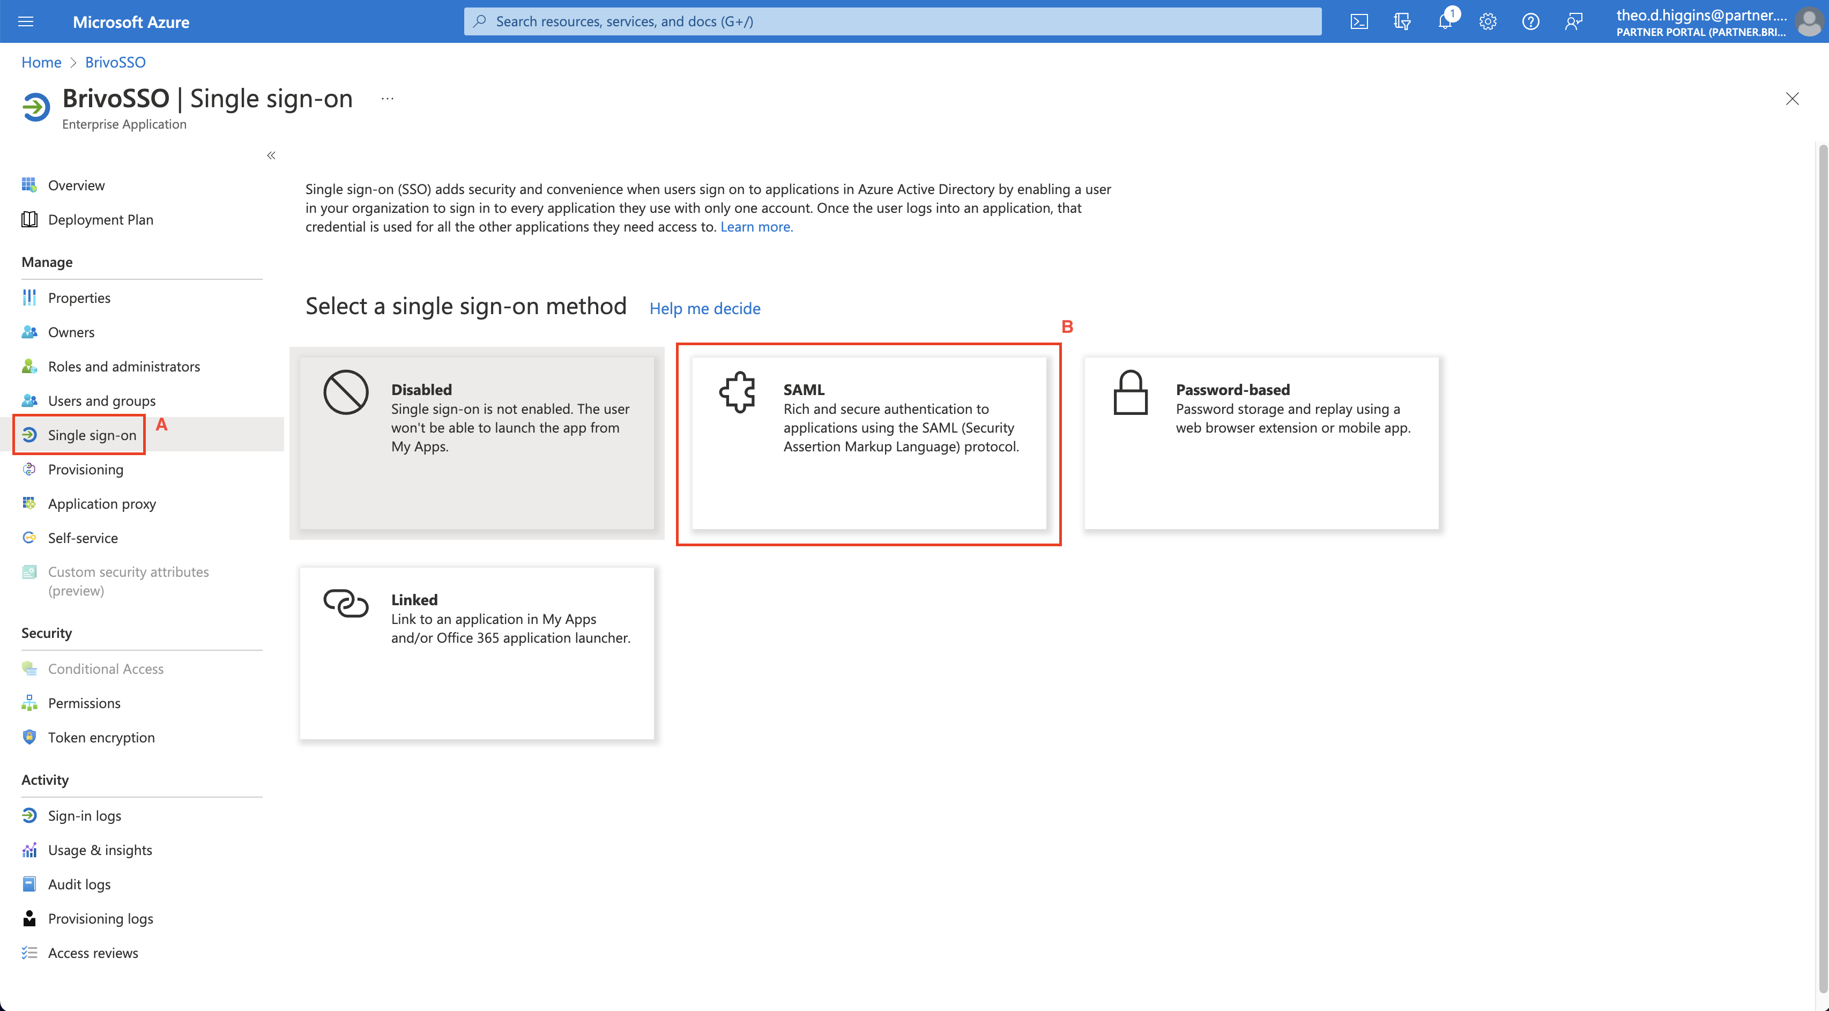Open Cloud Shell from the top bar
Image resolution: width=1829 pixels, height=1011 pixels.
[x=1359, y=21]
